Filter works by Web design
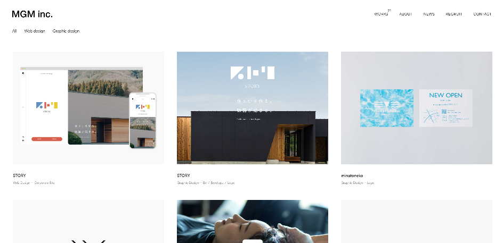This screenshot has height=243, width=503. coord(35,31)
